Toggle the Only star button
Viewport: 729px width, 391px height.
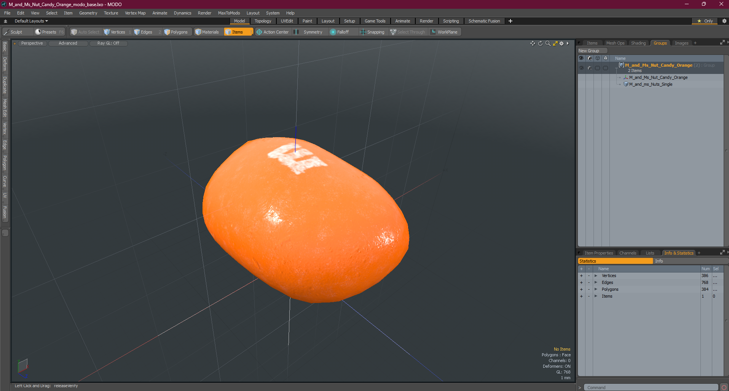[x=705, y=21]
